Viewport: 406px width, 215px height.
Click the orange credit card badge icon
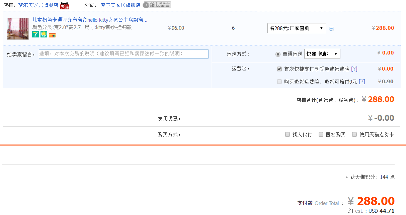tap(52, 35)
